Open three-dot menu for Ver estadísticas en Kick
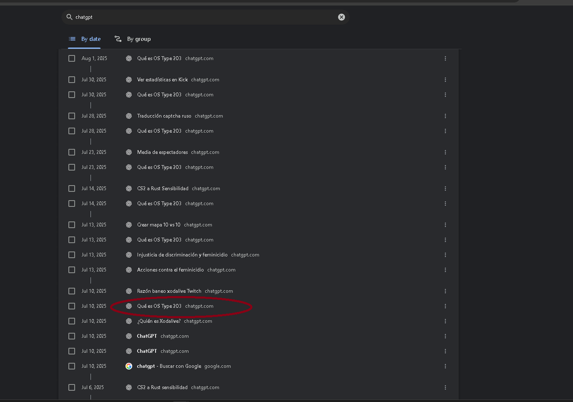Viewport: 573px width, 402px height. pyautogui.click(x=446, y=80)
